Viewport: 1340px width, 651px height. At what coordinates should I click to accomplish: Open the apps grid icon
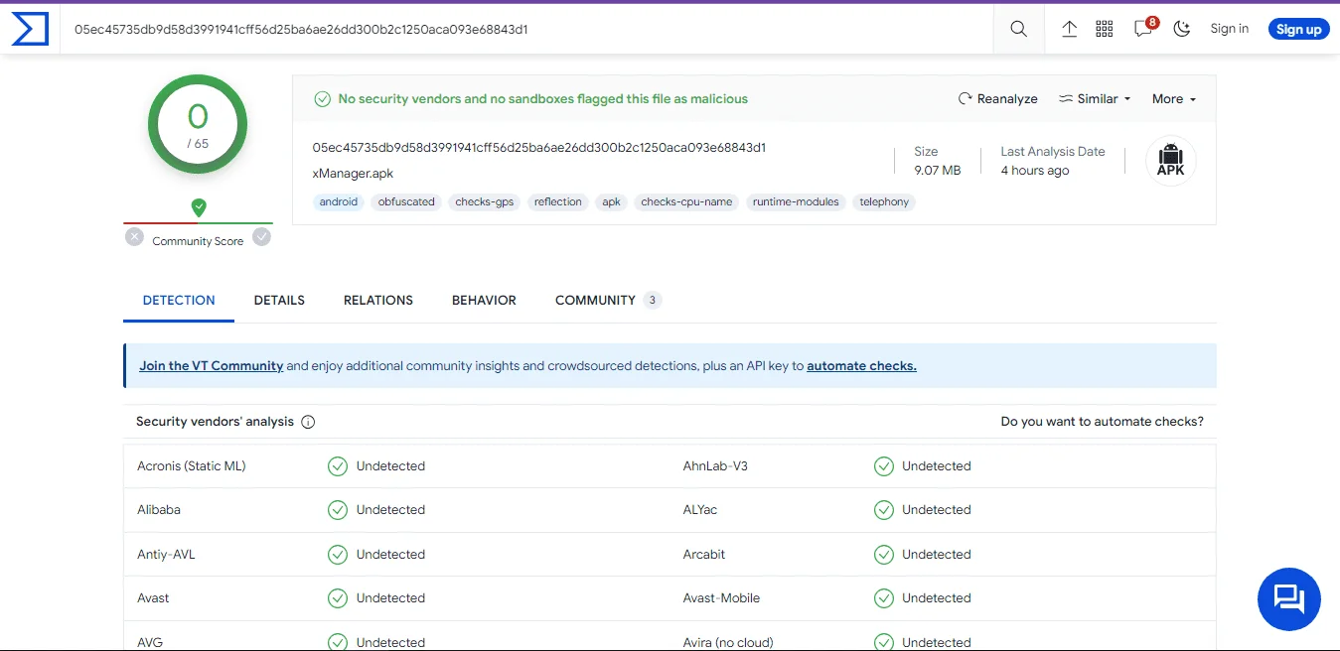click(1104, 29)
